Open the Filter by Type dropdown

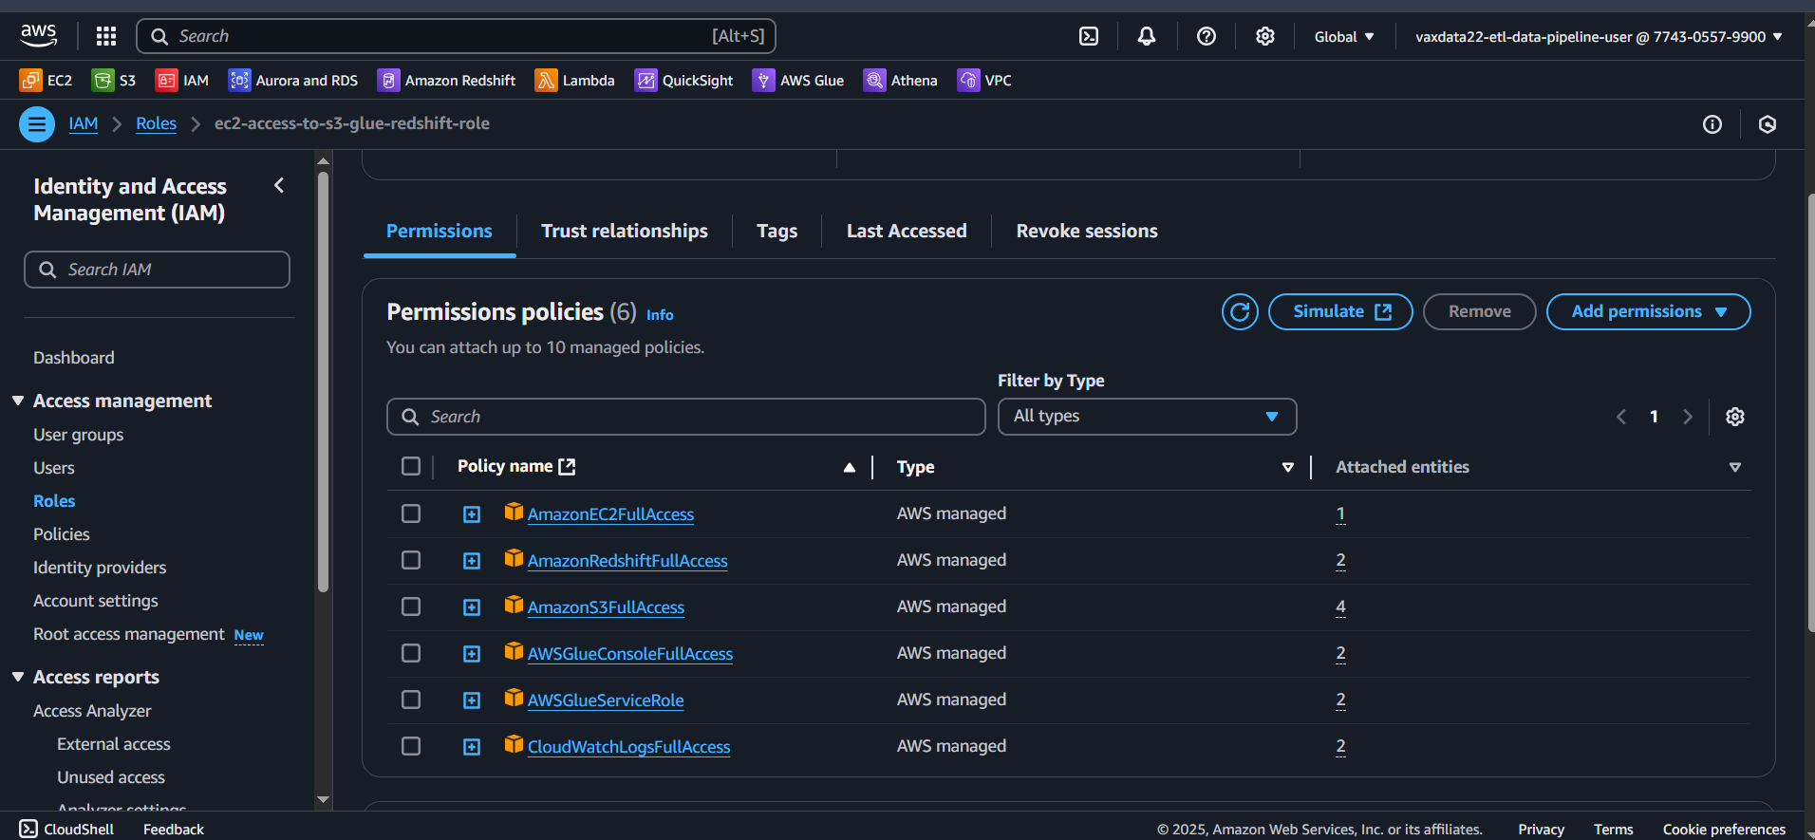tap(1147, 417)
